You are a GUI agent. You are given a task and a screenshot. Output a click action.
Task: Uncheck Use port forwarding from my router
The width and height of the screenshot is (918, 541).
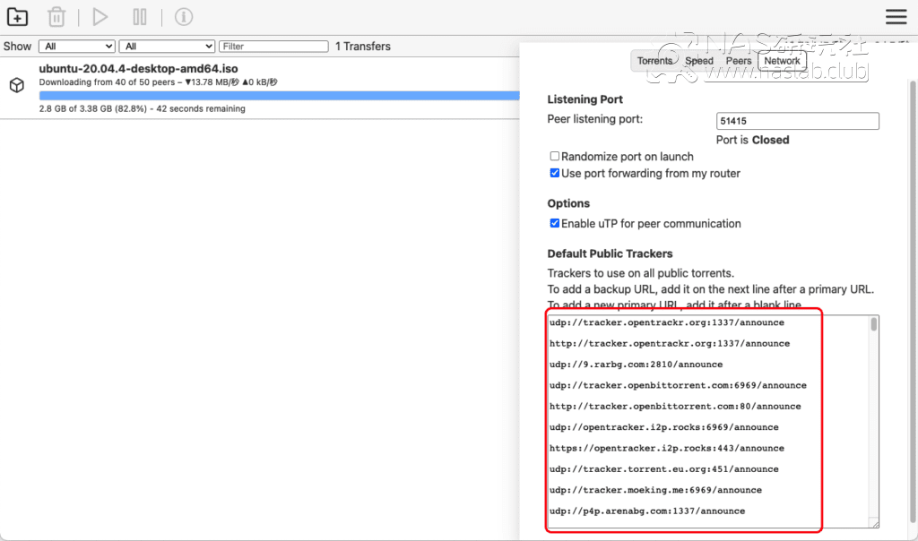click(x=555, y=173)
